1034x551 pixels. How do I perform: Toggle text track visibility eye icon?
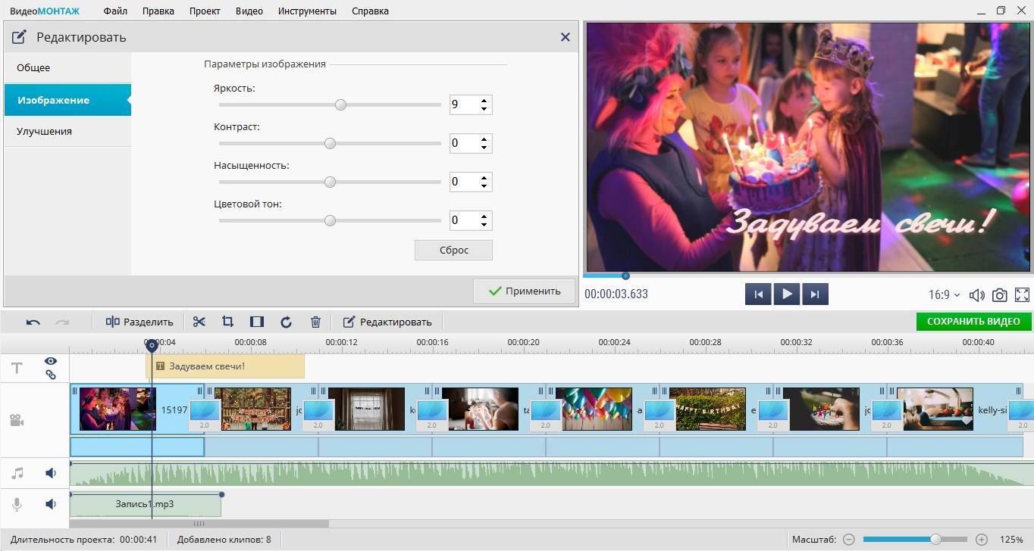[51, 362]
